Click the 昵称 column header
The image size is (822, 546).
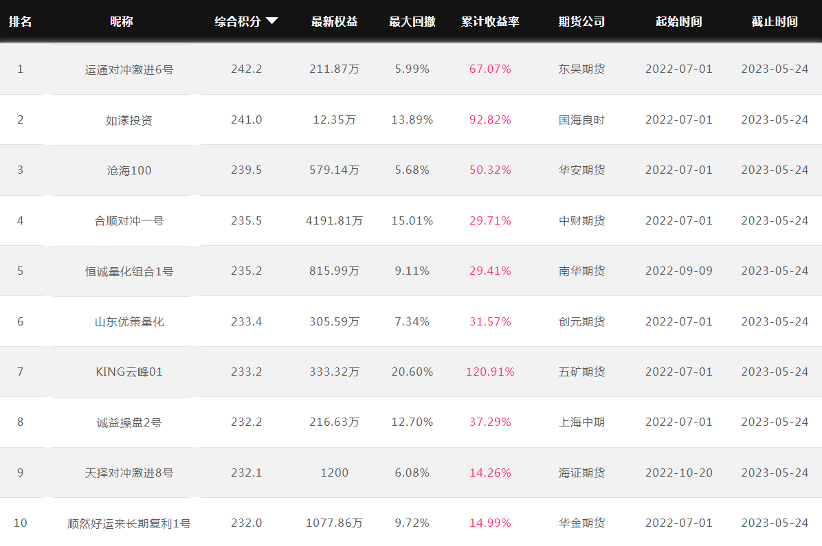click(122, 21)
